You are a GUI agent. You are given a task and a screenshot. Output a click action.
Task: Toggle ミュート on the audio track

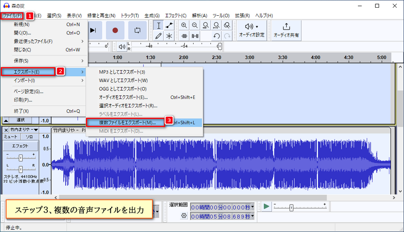[11, 137]
